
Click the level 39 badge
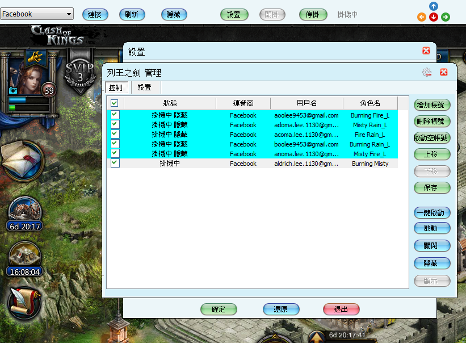click(49, 90)
